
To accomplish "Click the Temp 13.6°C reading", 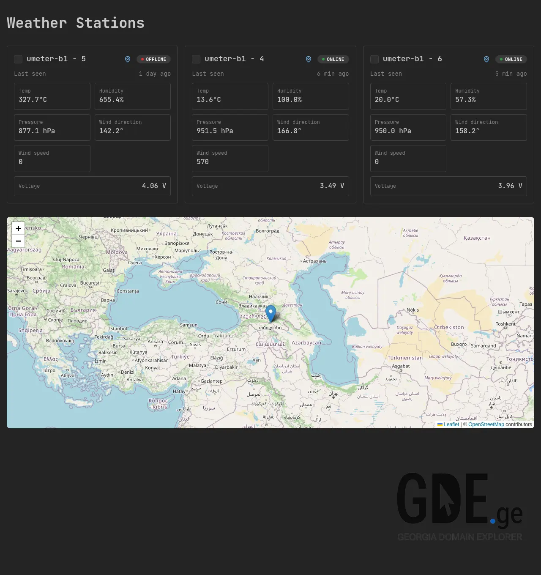I will pos(230,96).
